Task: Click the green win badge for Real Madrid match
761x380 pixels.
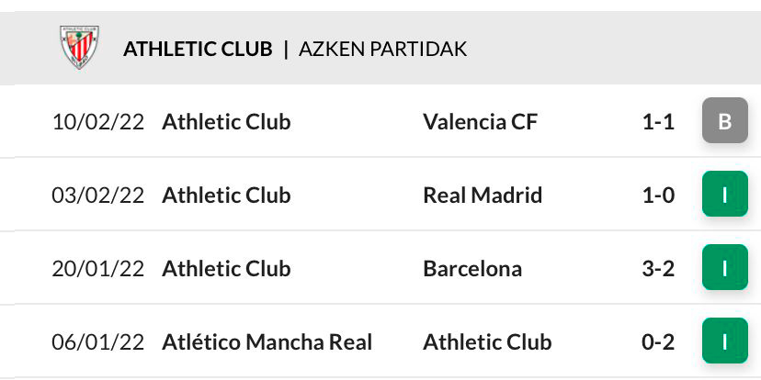Action: click(x=724, y=194)
